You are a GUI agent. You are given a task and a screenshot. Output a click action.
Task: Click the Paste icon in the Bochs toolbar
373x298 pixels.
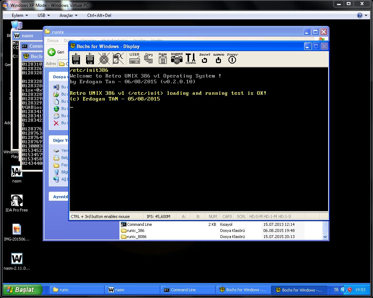163,59
